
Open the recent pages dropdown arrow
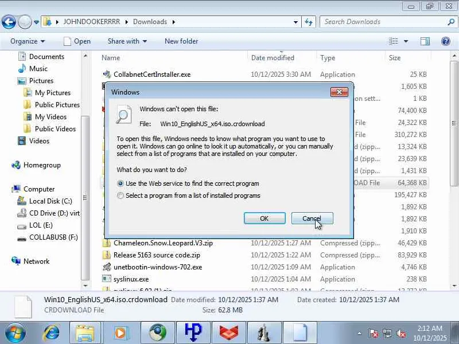click(36, 22)
